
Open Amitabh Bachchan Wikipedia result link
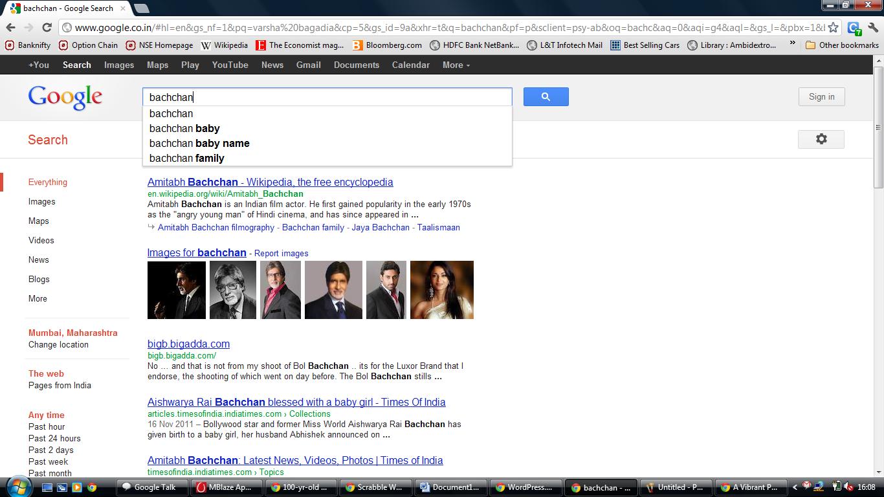click(x=270, y=182)
